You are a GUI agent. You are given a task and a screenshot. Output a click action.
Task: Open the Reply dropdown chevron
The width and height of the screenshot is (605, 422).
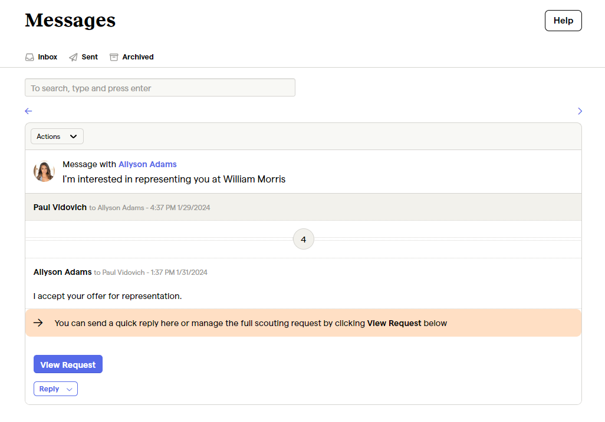point(70,389)
